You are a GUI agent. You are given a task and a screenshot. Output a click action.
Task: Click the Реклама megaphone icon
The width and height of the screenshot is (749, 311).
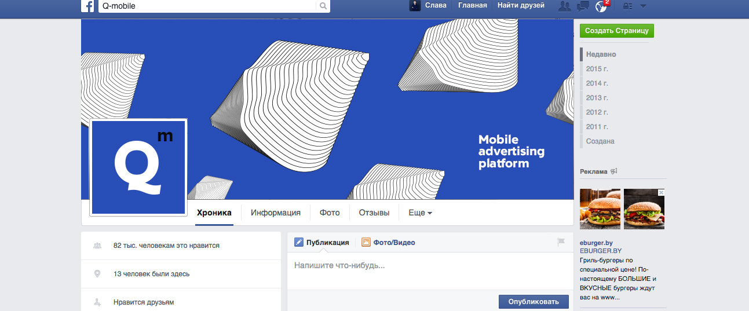[x=614, y=171]
